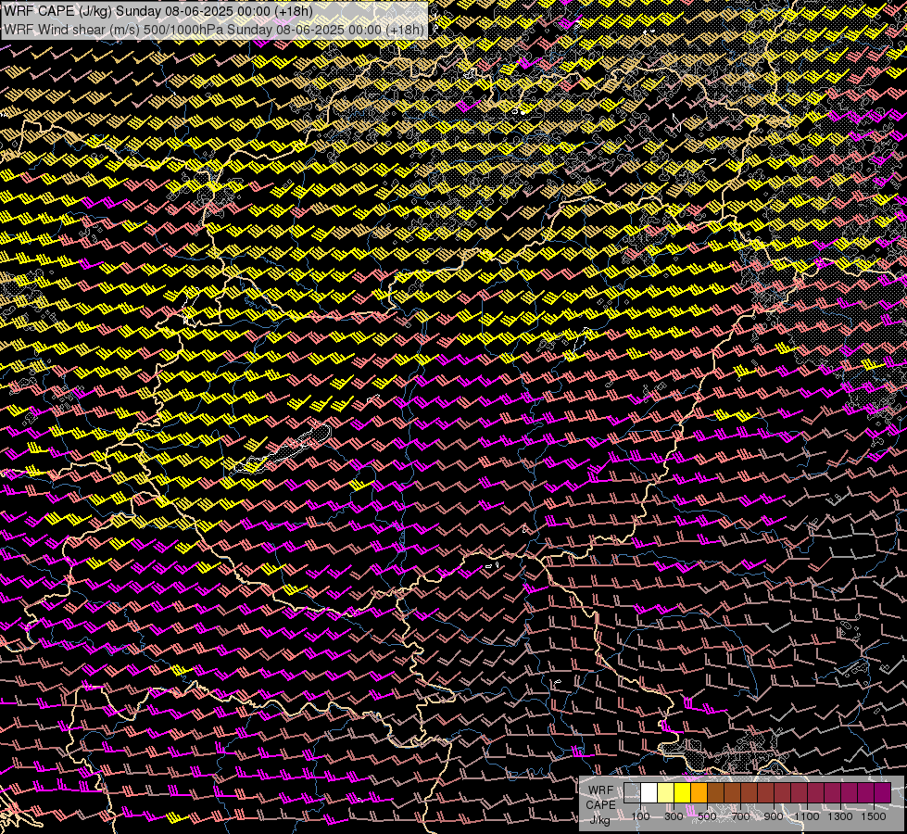
Task: Click the 1100 legend value
Action: pos(807,816)
